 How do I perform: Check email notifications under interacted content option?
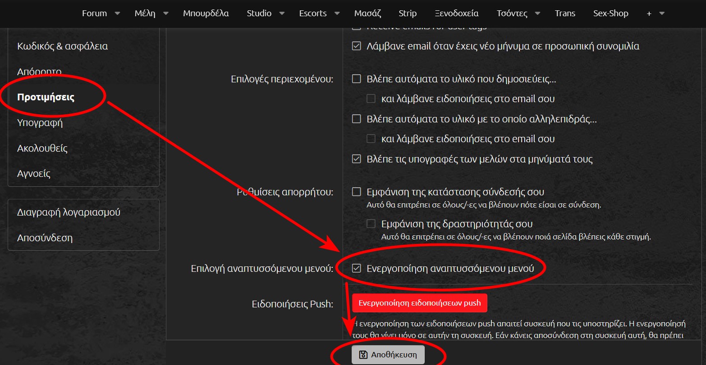(371, 139)
